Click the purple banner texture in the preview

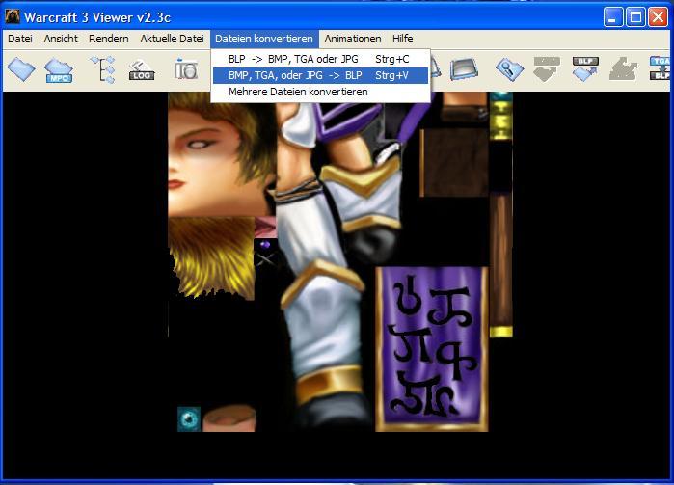pos(432,349)
